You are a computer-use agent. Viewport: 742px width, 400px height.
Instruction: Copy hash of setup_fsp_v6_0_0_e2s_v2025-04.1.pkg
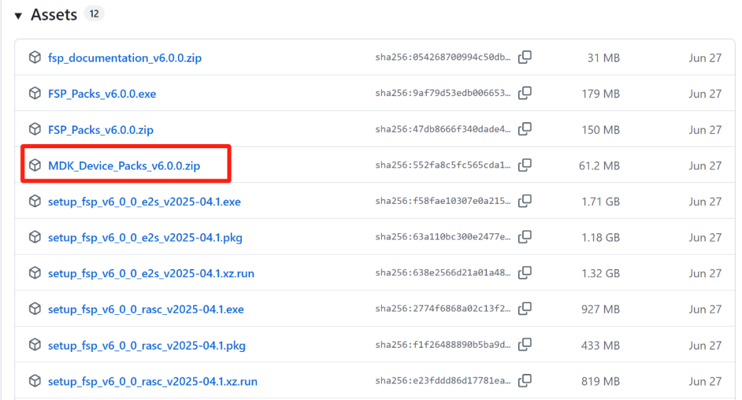pos(525,237)
